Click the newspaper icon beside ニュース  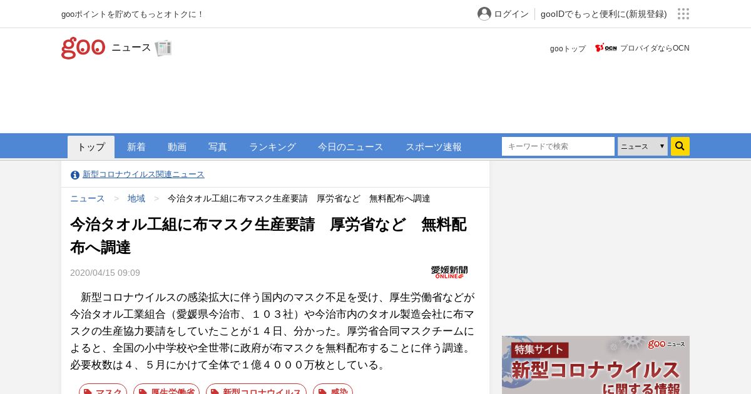pyautogui.click(x=163, y=48)
